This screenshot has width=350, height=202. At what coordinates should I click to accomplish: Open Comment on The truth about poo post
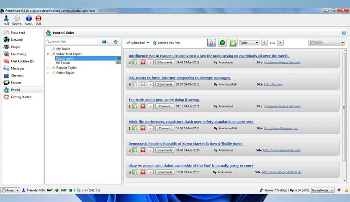pyautogui.click(x=165, y=106)
